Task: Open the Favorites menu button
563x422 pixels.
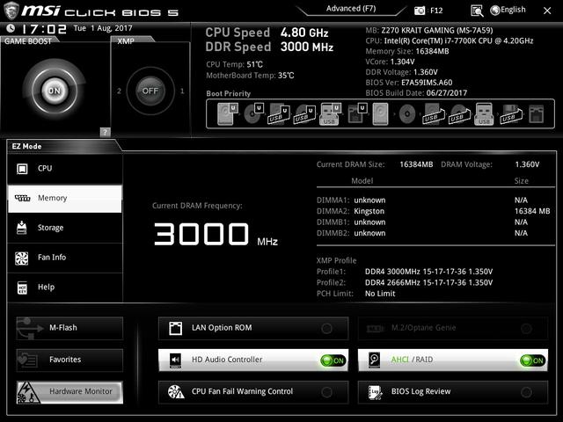Action: pyautogui.click(x=69, y=360)
